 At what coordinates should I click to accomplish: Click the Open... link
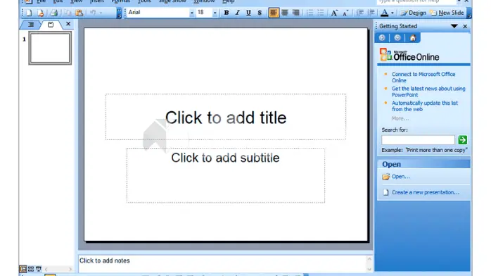tap(400, 177)
